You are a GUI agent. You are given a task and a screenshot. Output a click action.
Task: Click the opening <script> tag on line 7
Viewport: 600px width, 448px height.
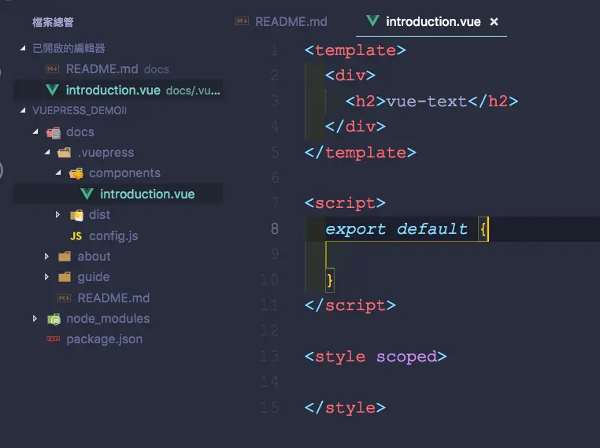pyautogui.click(x=345, y=203)
